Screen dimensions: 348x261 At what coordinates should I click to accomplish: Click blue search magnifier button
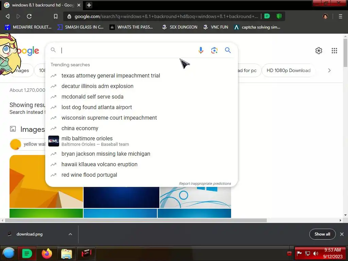tap(228, 50)
